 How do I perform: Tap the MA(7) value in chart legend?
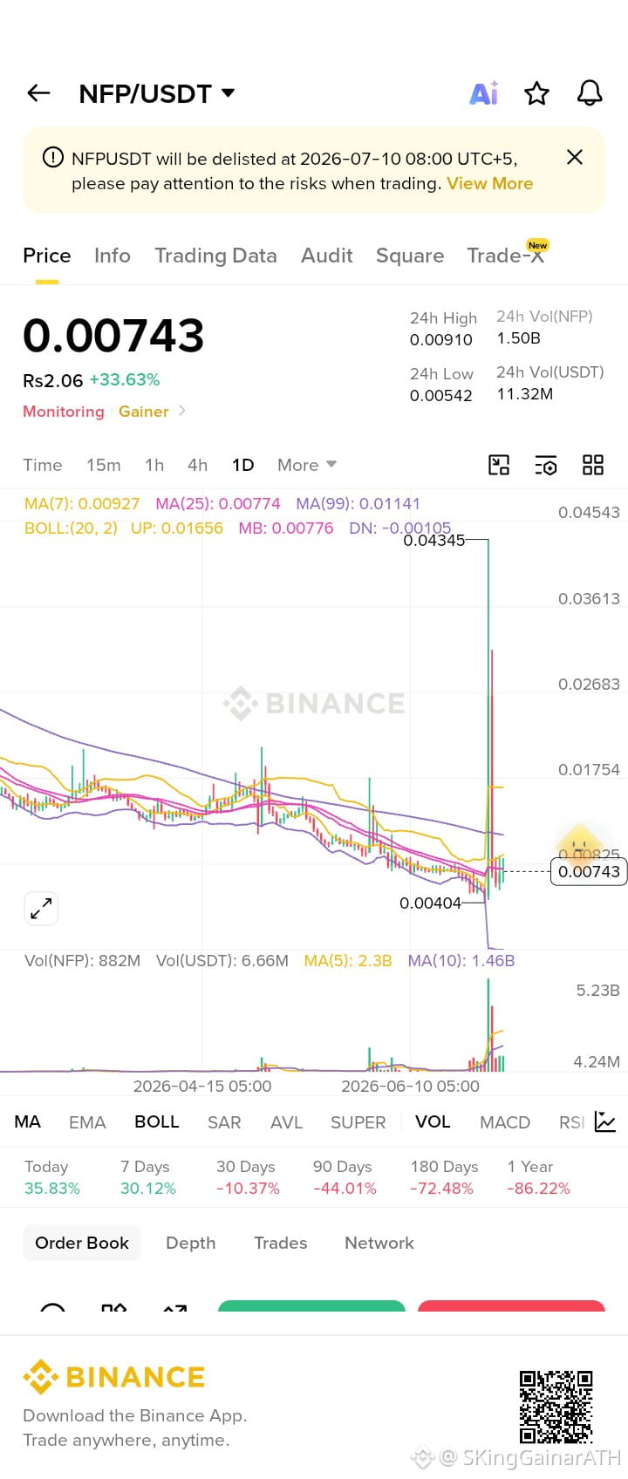tap(82, 503)
